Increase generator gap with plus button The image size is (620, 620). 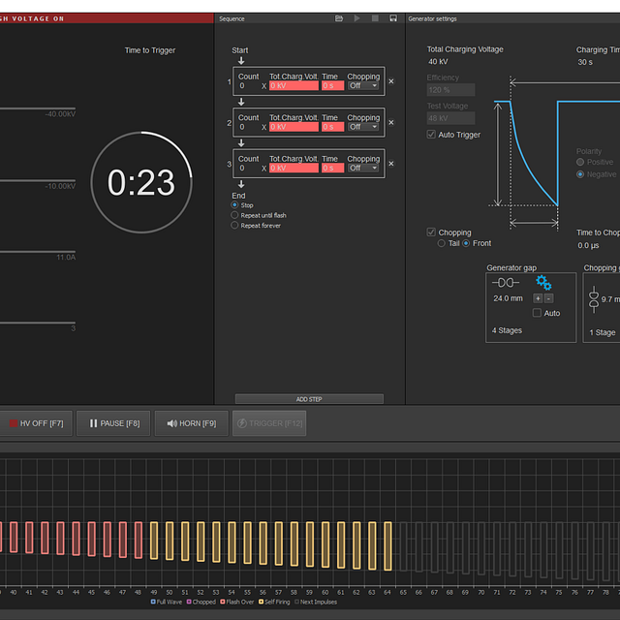coord(538,298)
